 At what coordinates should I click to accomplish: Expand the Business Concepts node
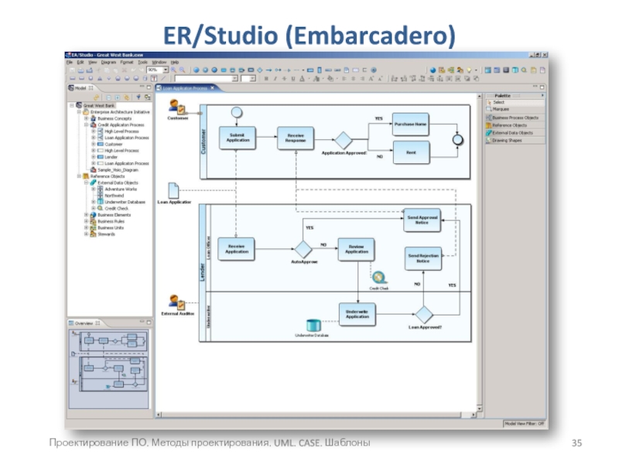click(86, 118)
